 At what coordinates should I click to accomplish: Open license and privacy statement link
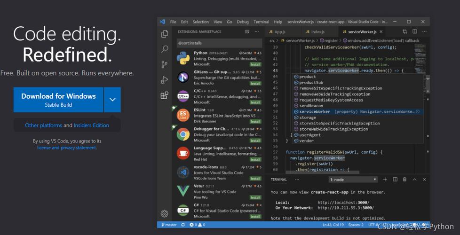(67, 148)
